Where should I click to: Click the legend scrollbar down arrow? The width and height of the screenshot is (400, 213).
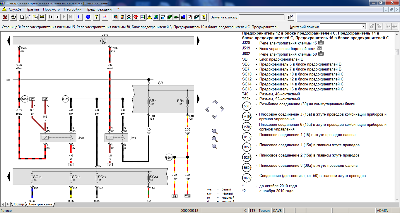pos(397,199)
